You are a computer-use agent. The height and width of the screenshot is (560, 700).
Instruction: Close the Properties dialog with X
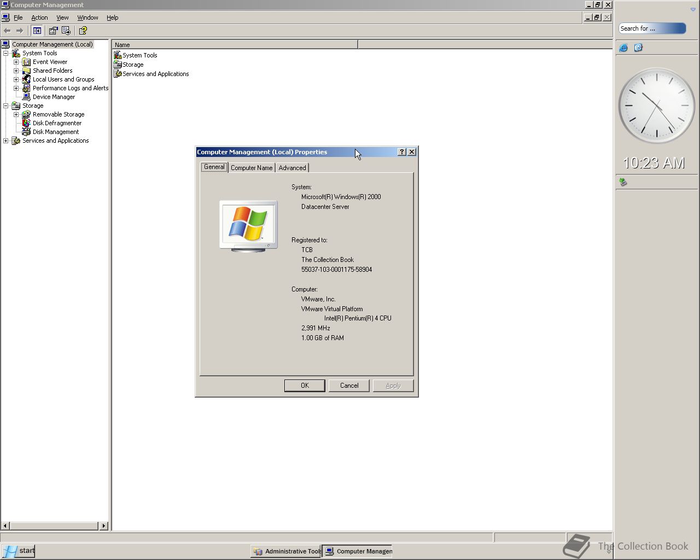(x=412, y=152)
